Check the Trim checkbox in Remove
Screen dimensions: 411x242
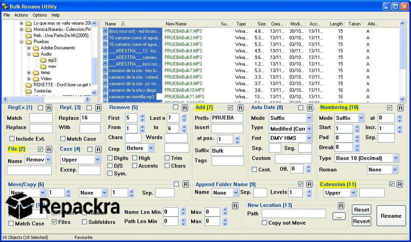tap(167, 158)
